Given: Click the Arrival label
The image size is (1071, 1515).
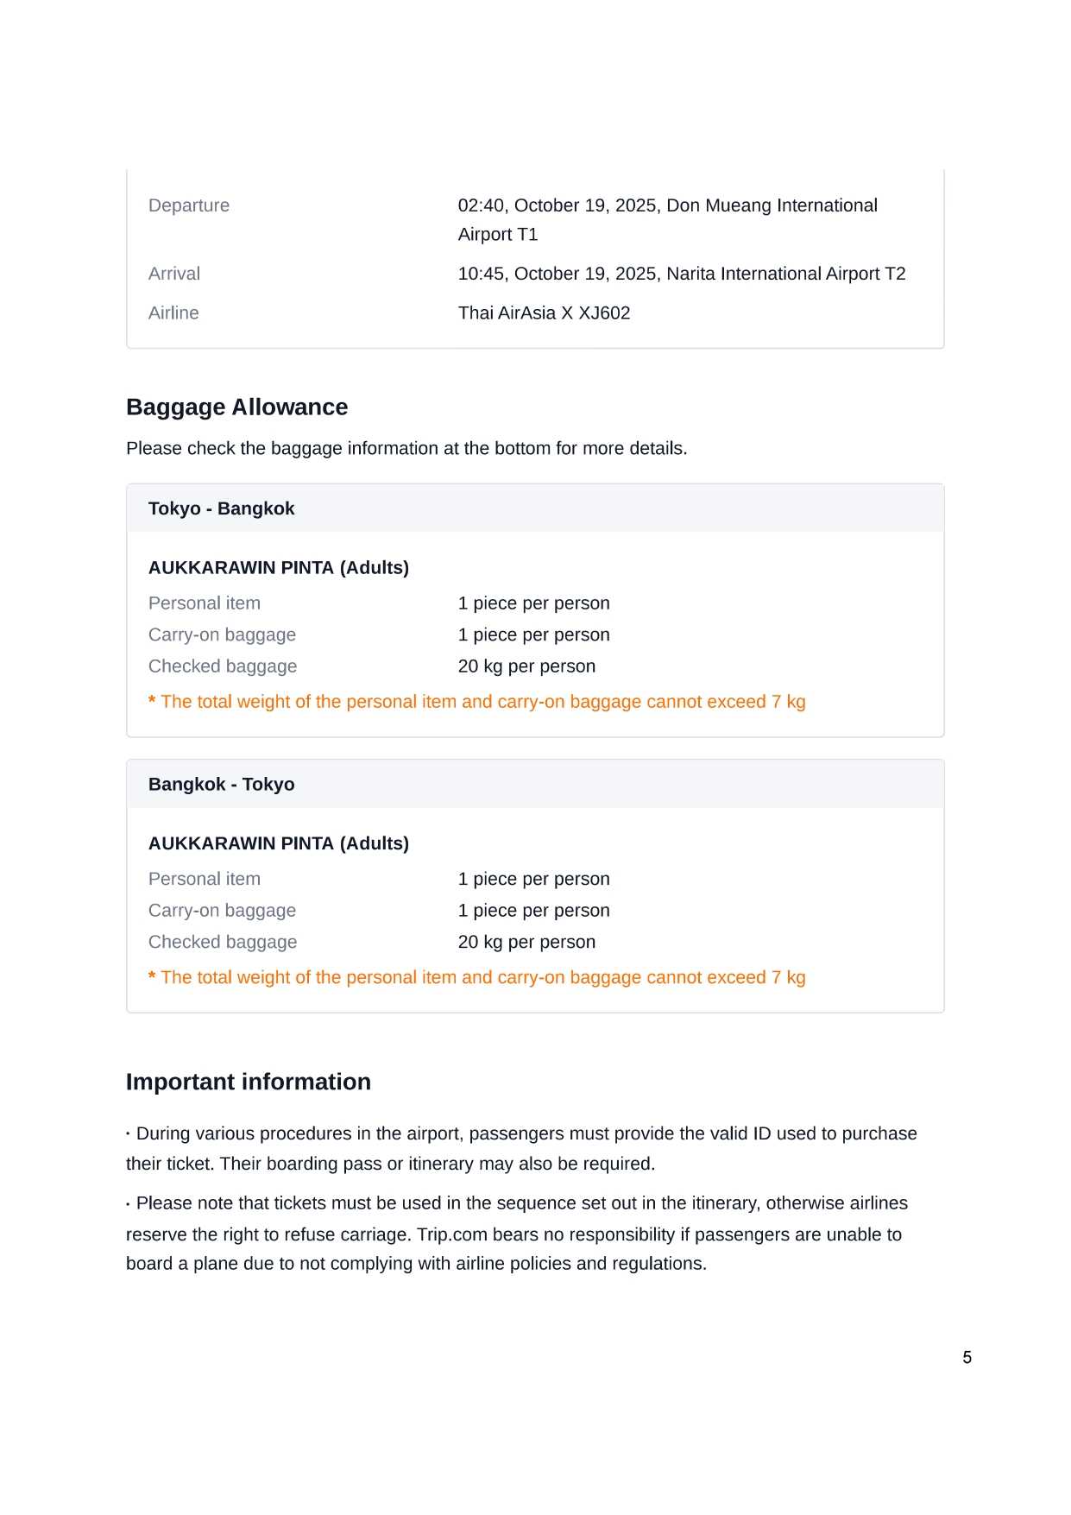Looking at the screenshot, I should point(174,274).
